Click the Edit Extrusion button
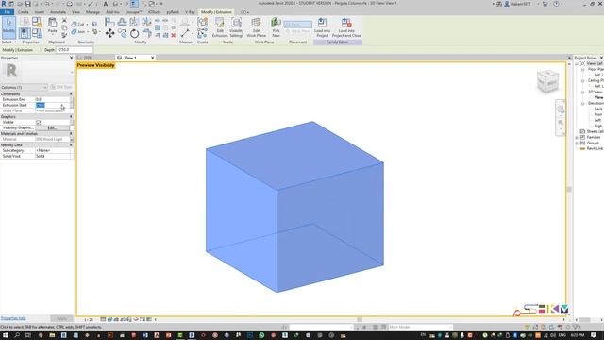604x340 pixels. (x=220, y=27)
